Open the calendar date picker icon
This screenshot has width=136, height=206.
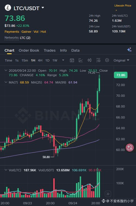click(x=72, y=60)
